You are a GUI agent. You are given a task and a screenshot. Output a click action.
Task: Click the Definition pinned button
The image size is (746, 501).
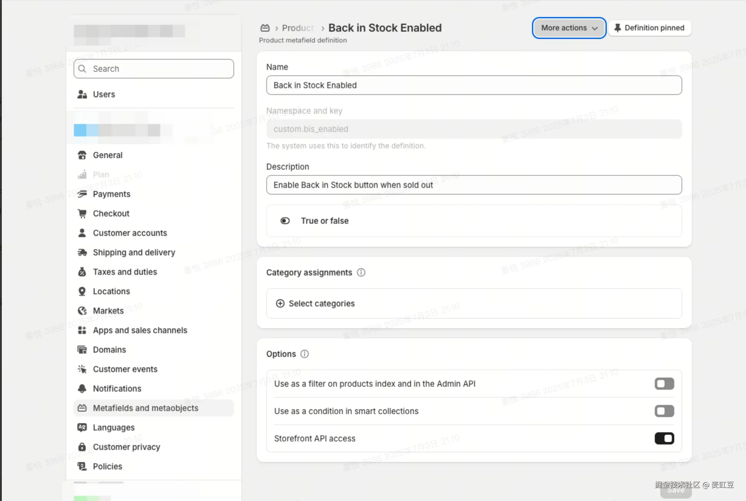(650, 28)
